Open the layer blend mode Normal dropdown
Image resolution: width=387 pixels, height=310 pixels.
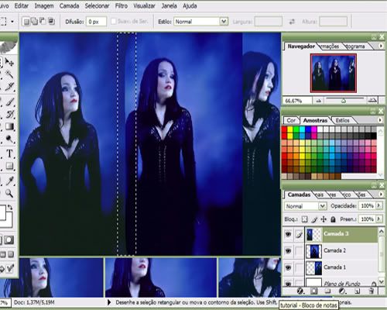click(x=322, y=206)
